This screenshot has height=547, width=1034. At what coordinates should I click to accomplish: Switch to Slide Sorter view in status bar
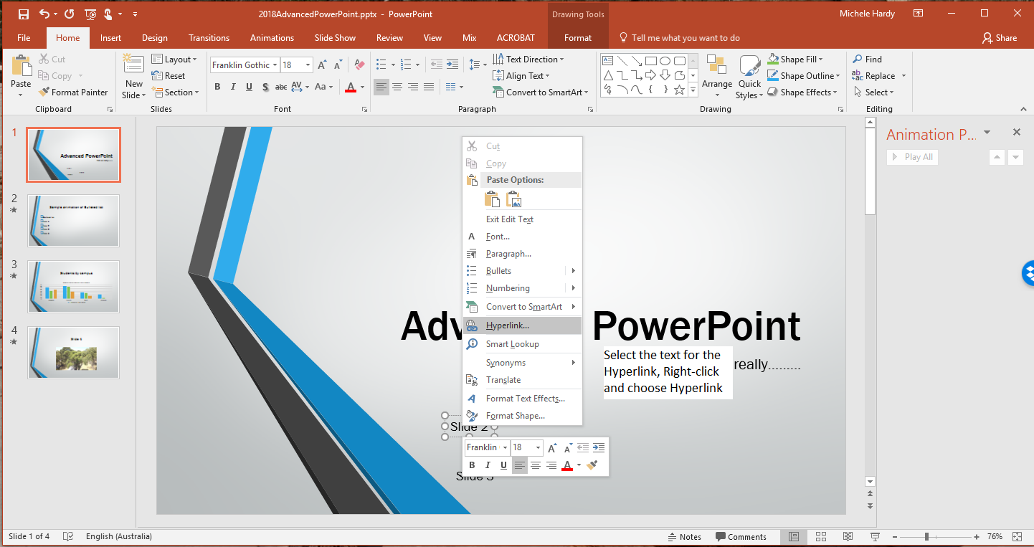click(x=820, y=536)
